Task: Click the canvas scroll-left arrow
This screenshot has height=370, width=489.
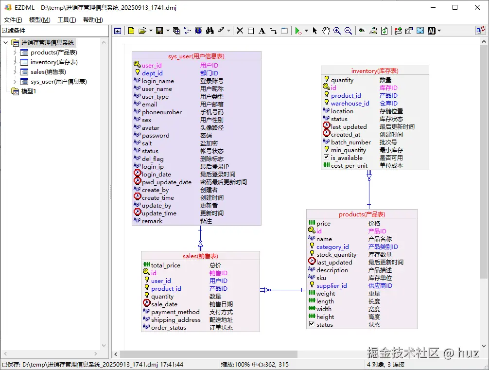Action: point(116,354)
